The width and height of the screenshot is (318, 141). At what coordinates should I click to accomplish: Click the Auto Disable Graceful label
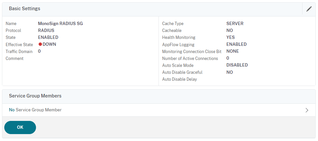tap(182, 72)
